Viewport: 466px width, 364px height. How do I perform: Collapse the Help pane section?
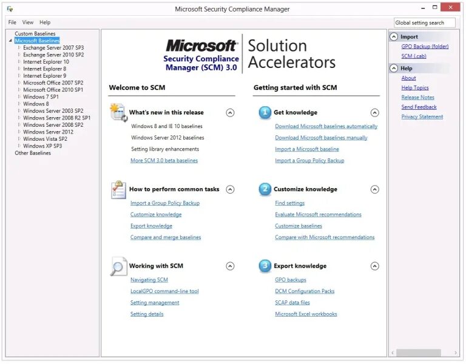[394, 69]
